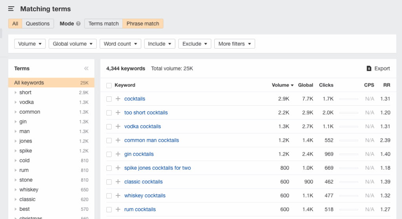Check the 'too short cocktails' row checkbox

pyautogui.click(x=109, y=113)
